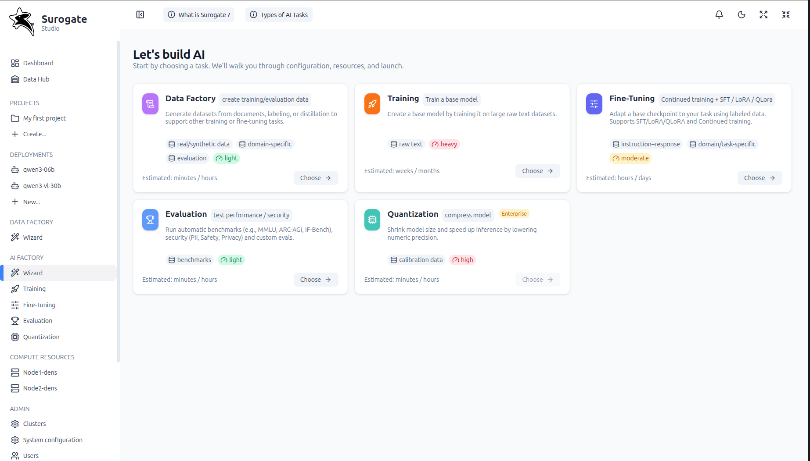Open the My first project folder

click(x=44, y=118)
